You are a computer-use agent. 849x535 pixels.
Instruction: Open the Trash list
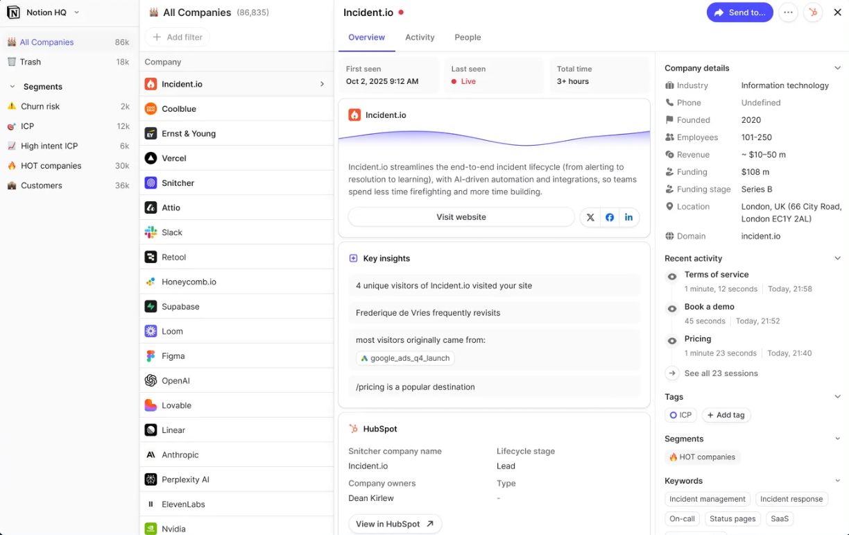[x=68, y=62]
